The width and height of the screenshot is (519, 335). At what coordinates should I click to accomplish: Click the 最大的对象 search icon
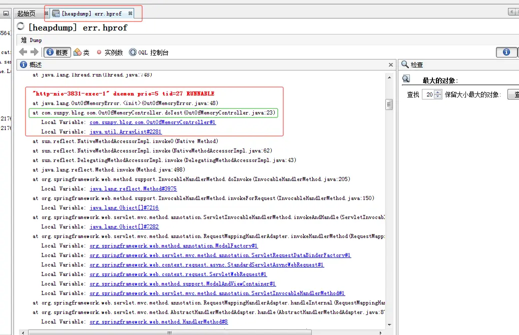406,79
